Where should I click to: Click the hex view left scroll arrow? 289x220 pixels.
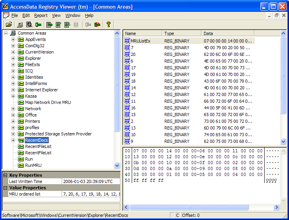(126, 207)
